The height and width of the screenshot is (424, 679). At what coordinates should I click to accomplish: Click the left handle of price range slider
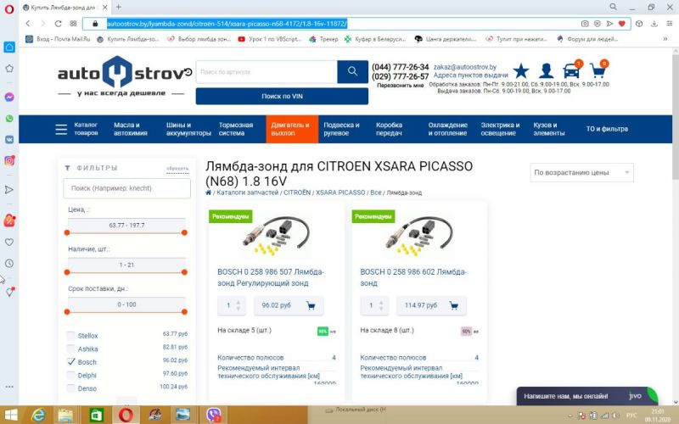click(x=67, y=232)
